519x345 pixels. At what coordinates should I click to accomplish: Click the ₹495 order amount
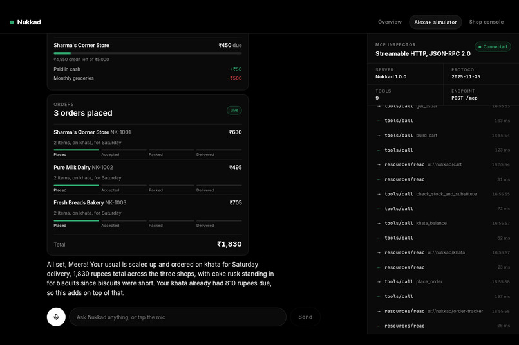pos(235,168)
